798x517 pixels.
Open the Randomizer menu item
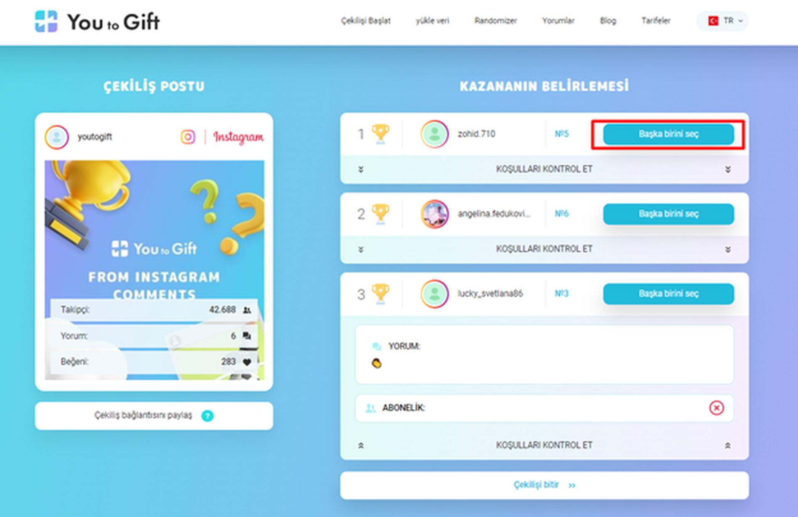[495, 21]
